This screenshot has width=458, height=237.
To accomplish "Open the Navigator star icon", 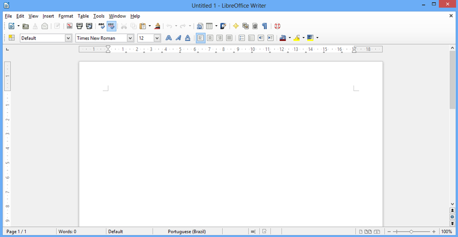I will click(x=236, y=26).
